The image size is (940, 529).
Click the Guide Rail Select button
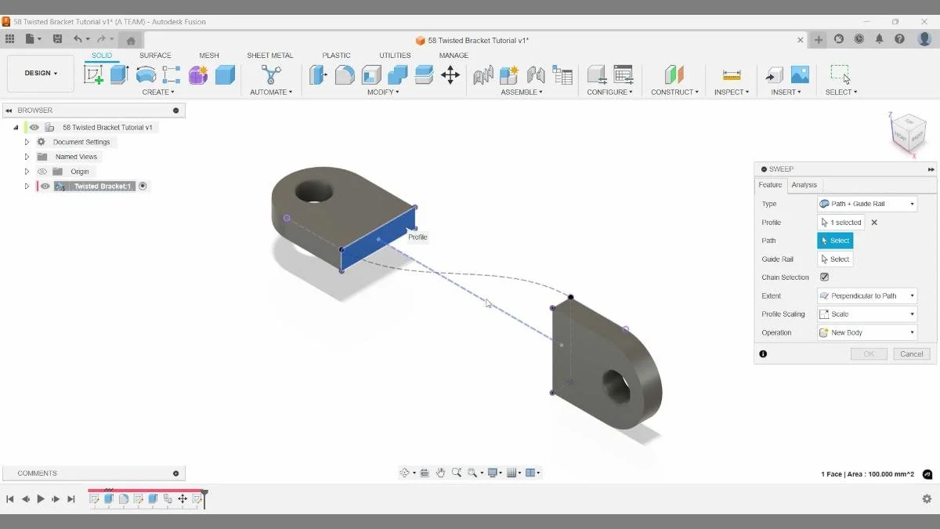click(835, 259)
